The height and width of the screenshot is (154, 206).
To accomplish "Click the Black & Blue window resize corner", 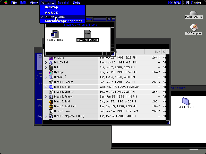I will [x=113, y=54].
